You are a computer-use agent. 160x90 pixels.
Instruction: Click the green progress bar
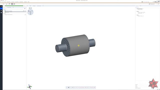(x=14, y=6)
